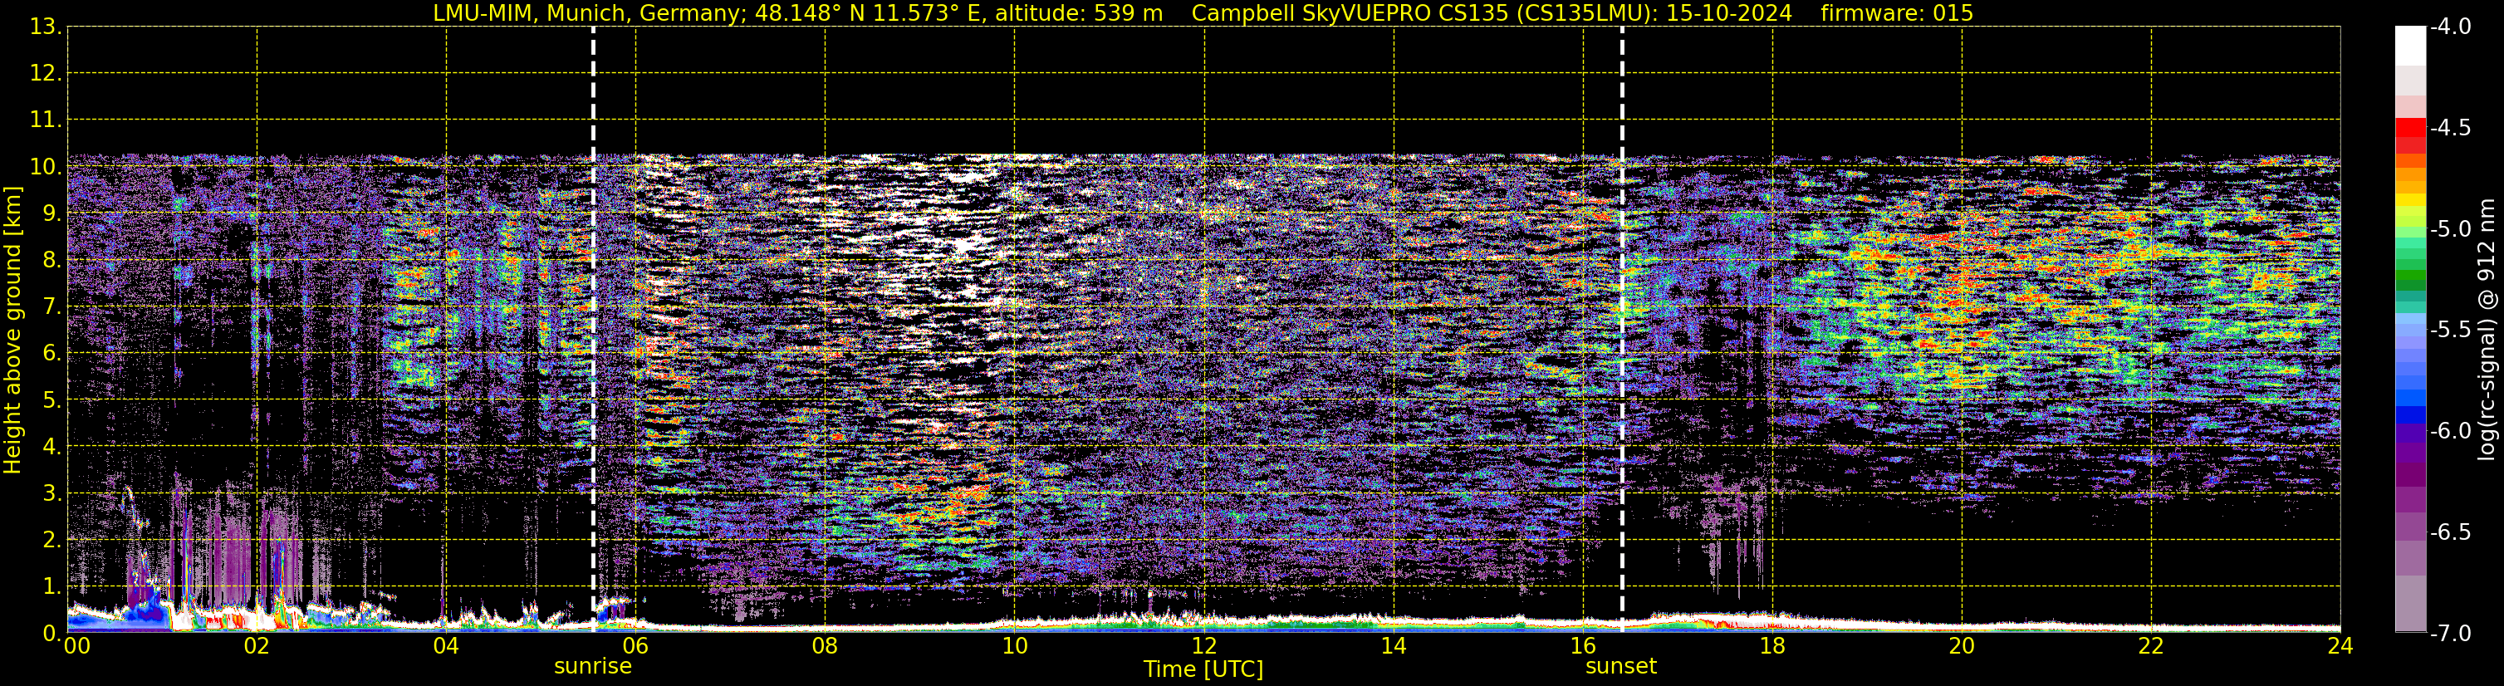Click the x-axis time tick "14"
Screen dimensions: 2504x686
[x=1393, y=646]
